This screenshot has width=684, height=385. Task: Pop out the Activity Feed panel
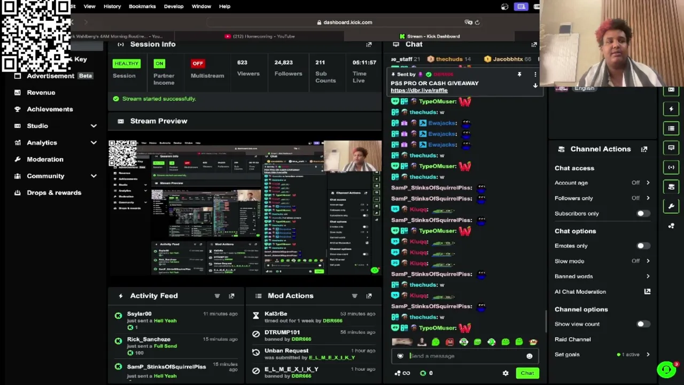coord(231,296)
